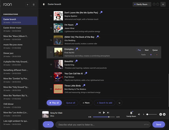Click the music note badge beside Dock of the Bay

click(97, 37)
